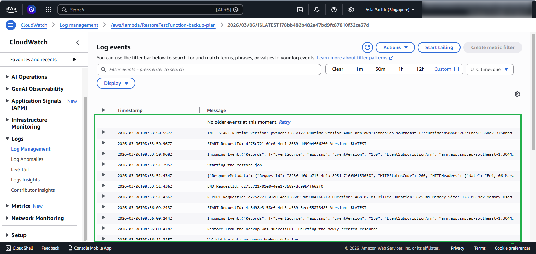Select the 30m time range
Viewport: 536px width, 254px height.
[x=380, y=69]
